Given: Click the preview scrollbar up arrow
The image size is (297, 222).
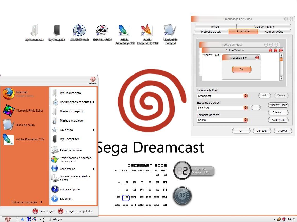Looking at the screenshot, I should click(282, 55).
